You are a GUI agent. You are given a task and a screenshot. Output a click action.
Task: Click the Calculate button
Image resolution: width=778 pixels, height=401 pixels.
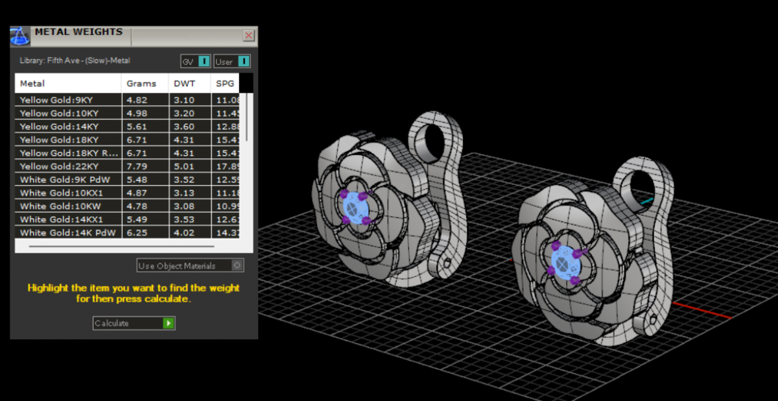[x=134, y=323]
